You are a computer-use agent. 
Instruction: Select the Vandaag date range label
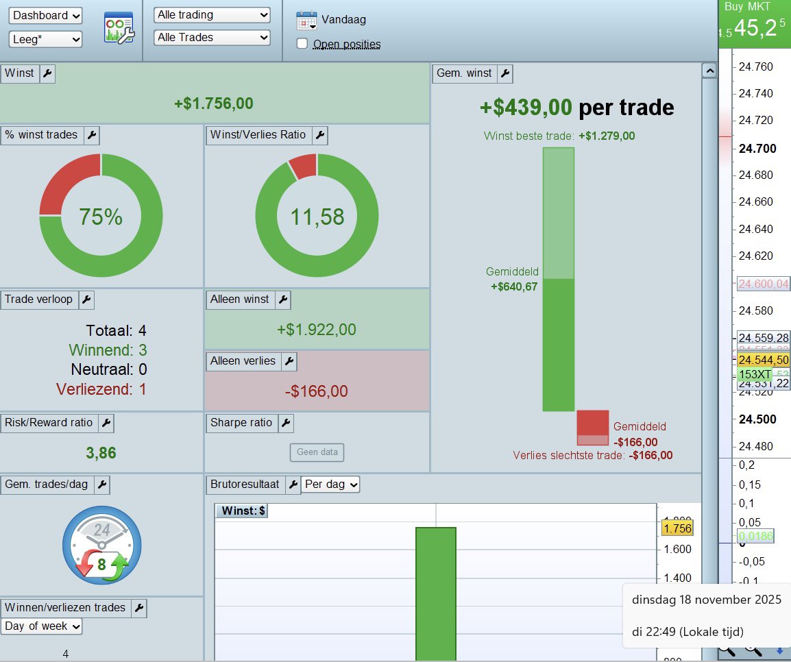343,20
